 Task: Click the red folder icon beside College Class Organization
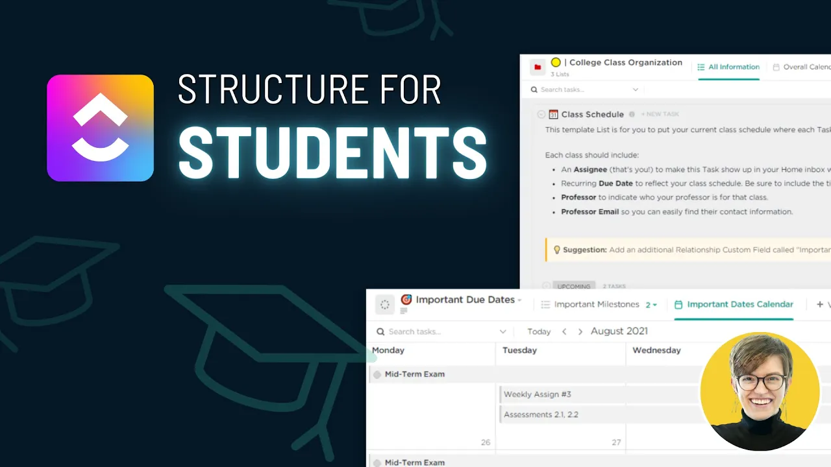coord(537,67)
